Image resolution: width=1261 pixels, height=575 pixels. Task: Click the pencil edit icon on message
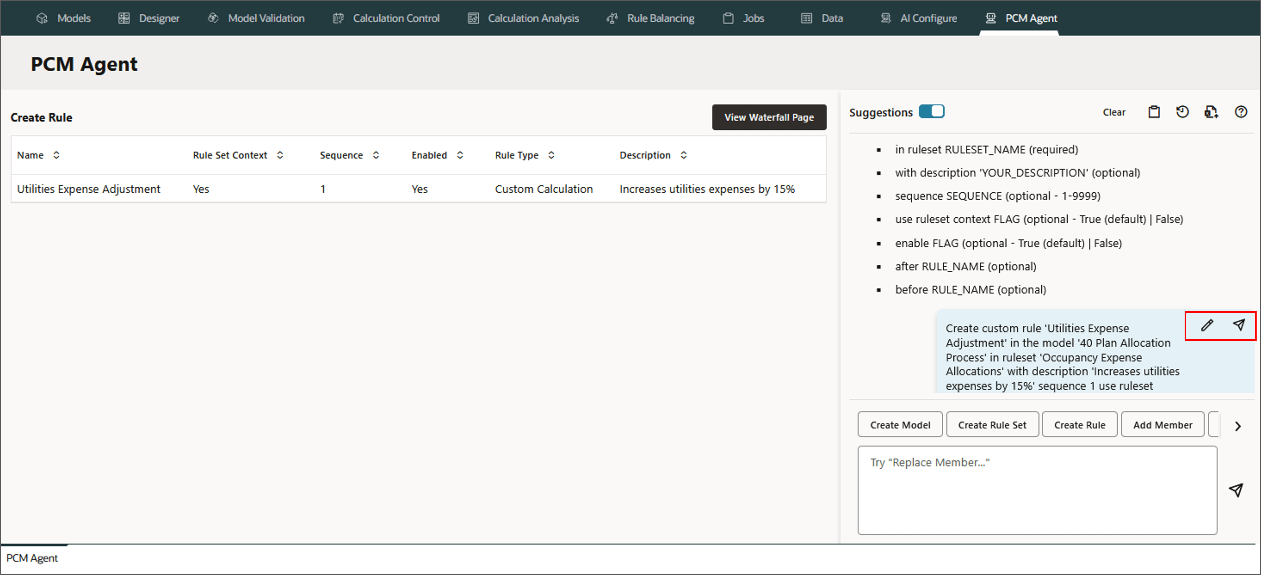1207,325
